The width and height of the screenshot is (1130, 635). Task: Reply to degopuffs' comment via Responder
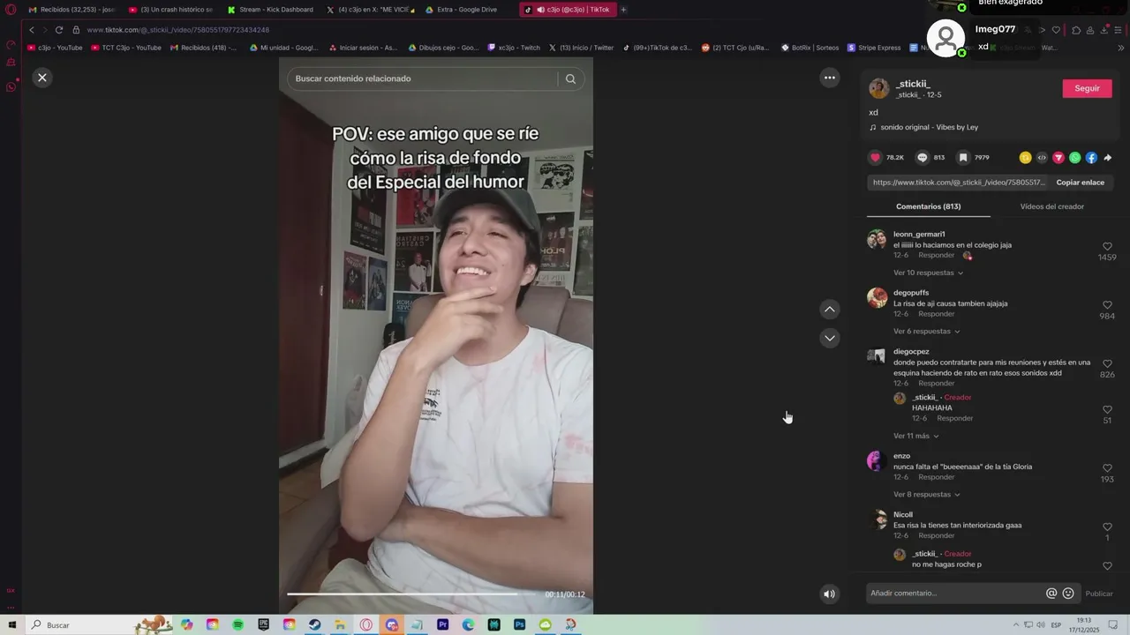click(x=936, y=314)
